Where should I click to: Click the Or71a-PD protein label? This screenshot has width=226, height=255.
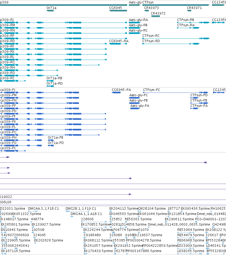[56, 143]
